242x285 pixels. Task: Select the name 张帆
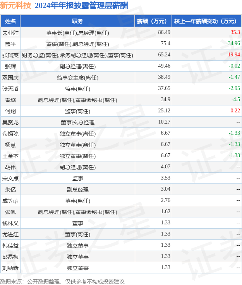(10, 212)
